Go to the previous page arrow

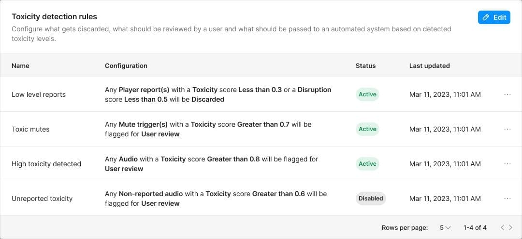tap(503, 227)
